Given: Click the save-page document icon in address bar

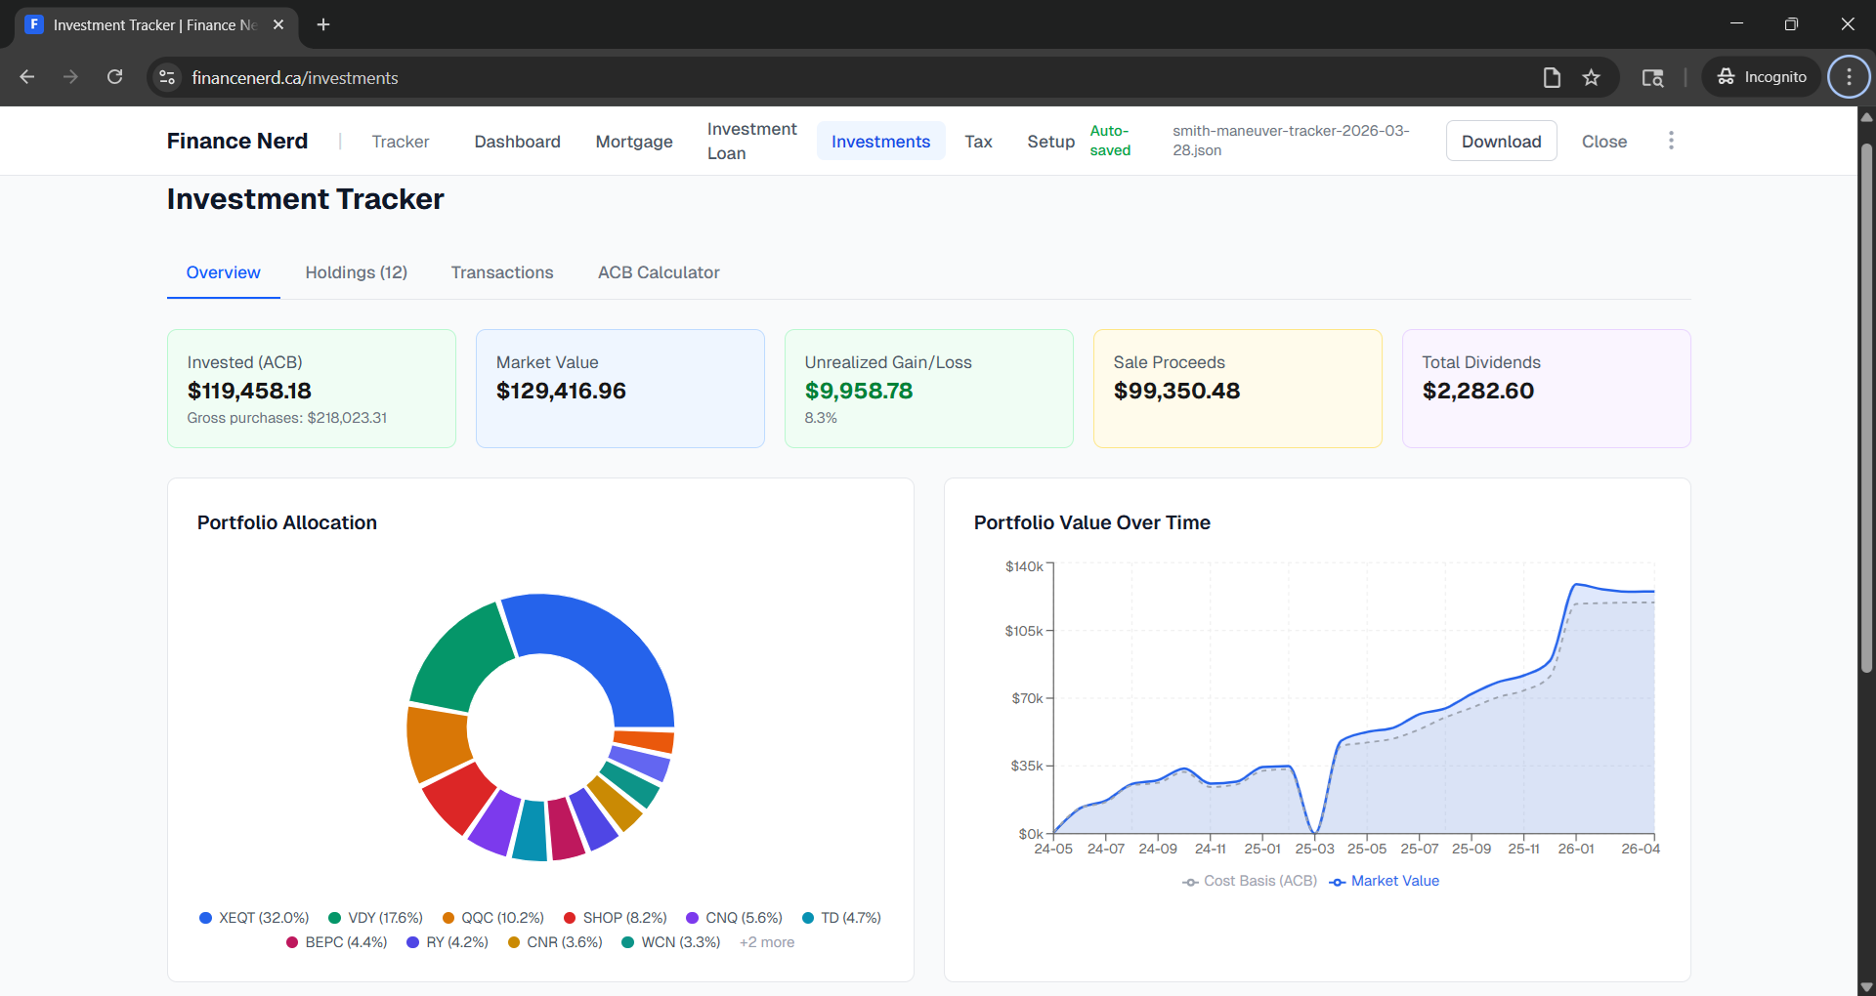Looking at the screenshot, I should click(x=1552, y=77).
